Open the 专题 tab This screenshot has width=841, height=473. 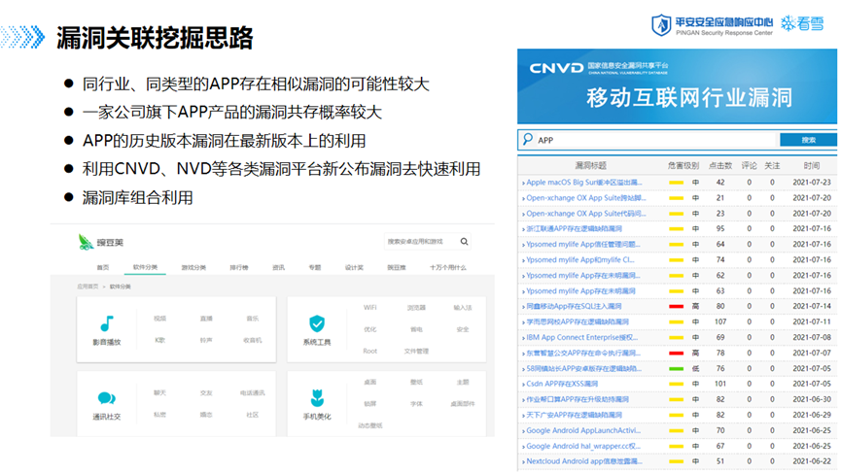pos(315,267)
